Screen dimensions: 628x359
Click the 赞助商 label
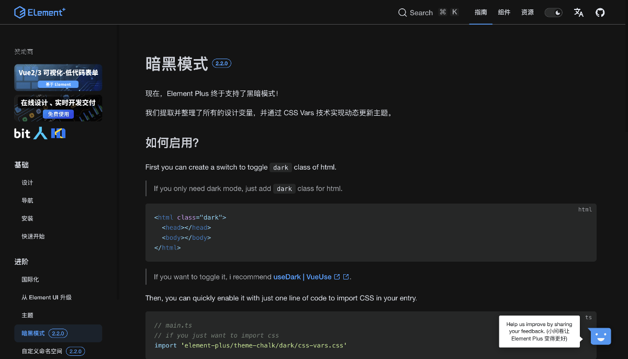[x=24, y=51]
